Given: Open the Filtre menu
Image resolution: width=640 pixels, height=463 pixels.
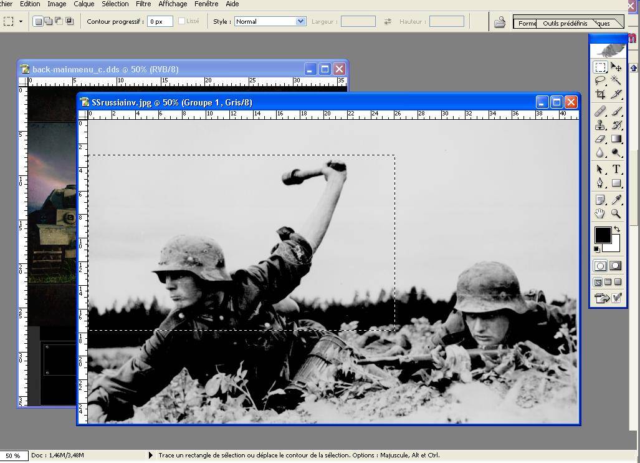Looking at the screenshot, I should point(143,4).
